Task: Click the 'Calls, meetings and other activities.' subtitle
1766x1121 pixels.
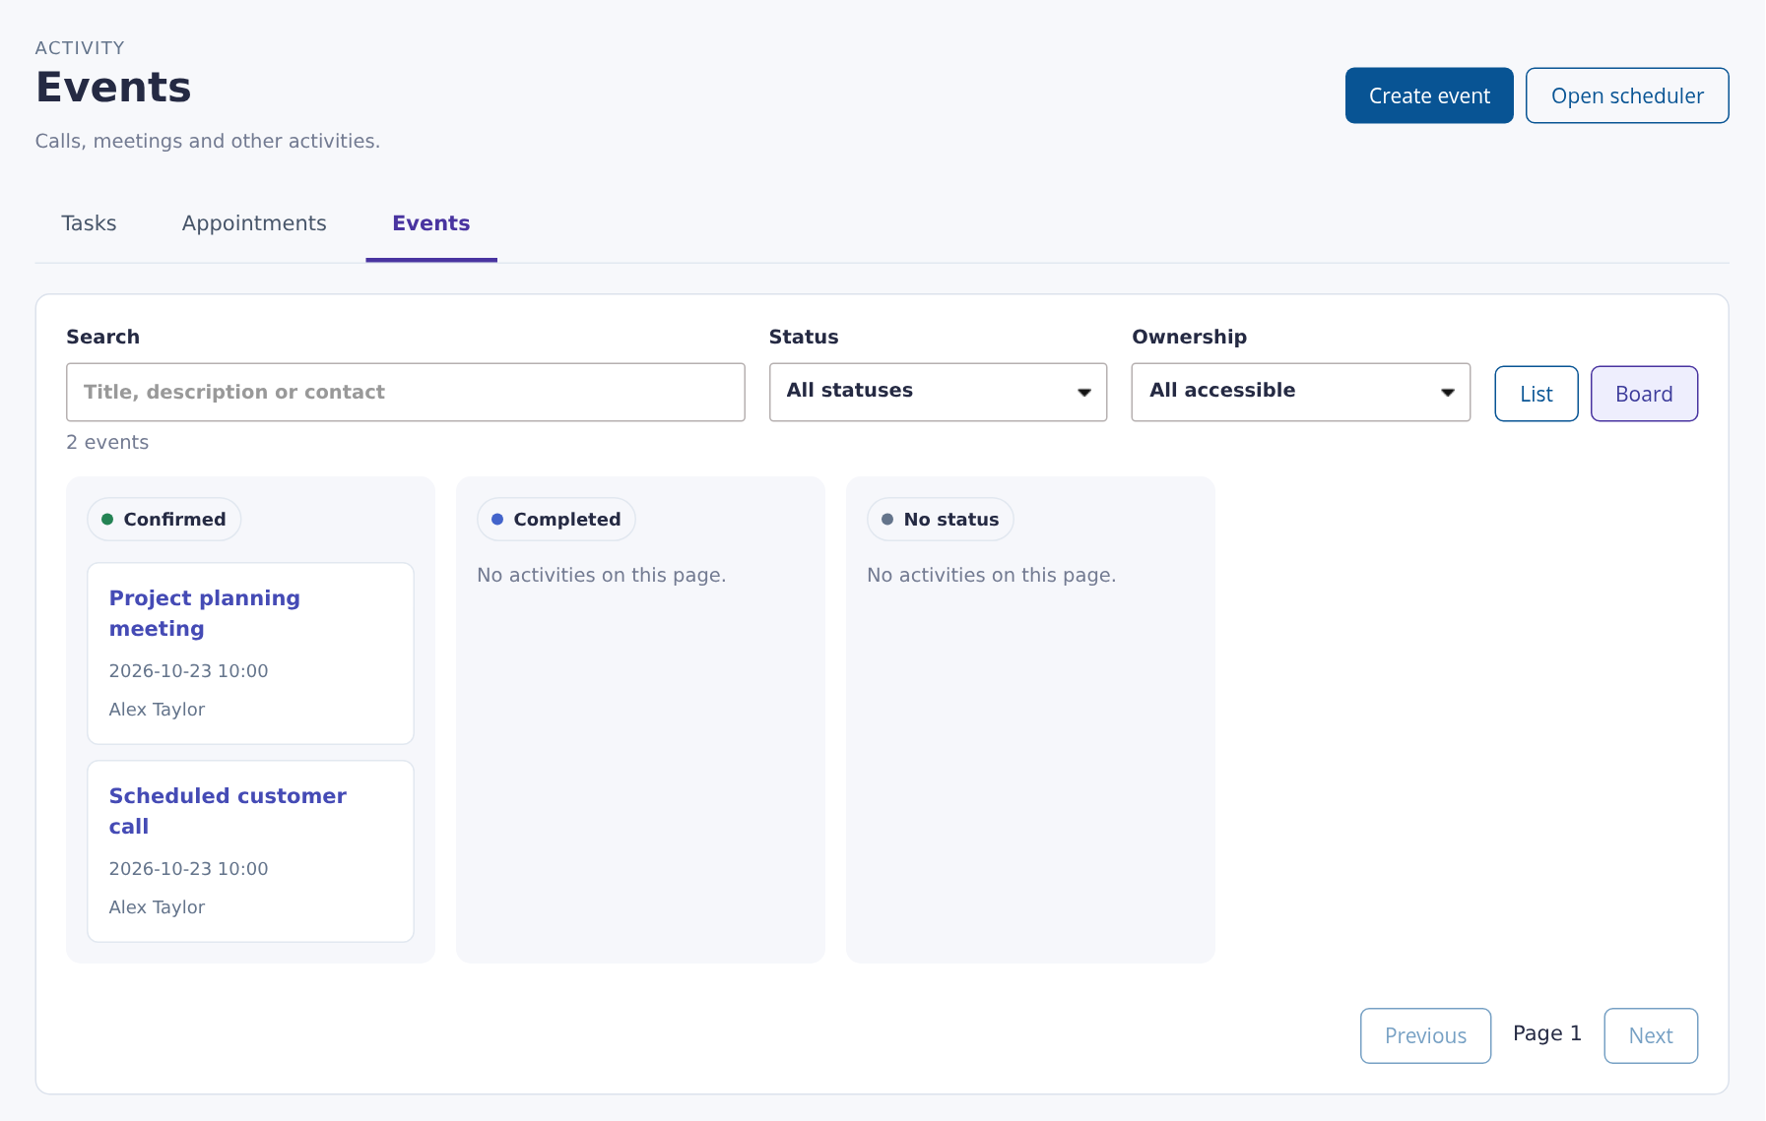Action: [208, 141]
